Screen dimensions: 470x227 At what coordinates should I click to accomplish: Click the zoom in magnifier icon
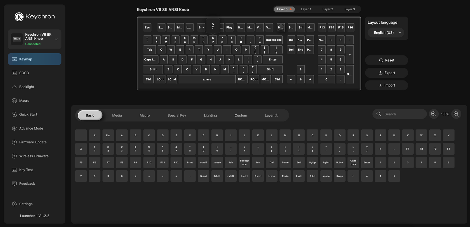tap(434, 114)
